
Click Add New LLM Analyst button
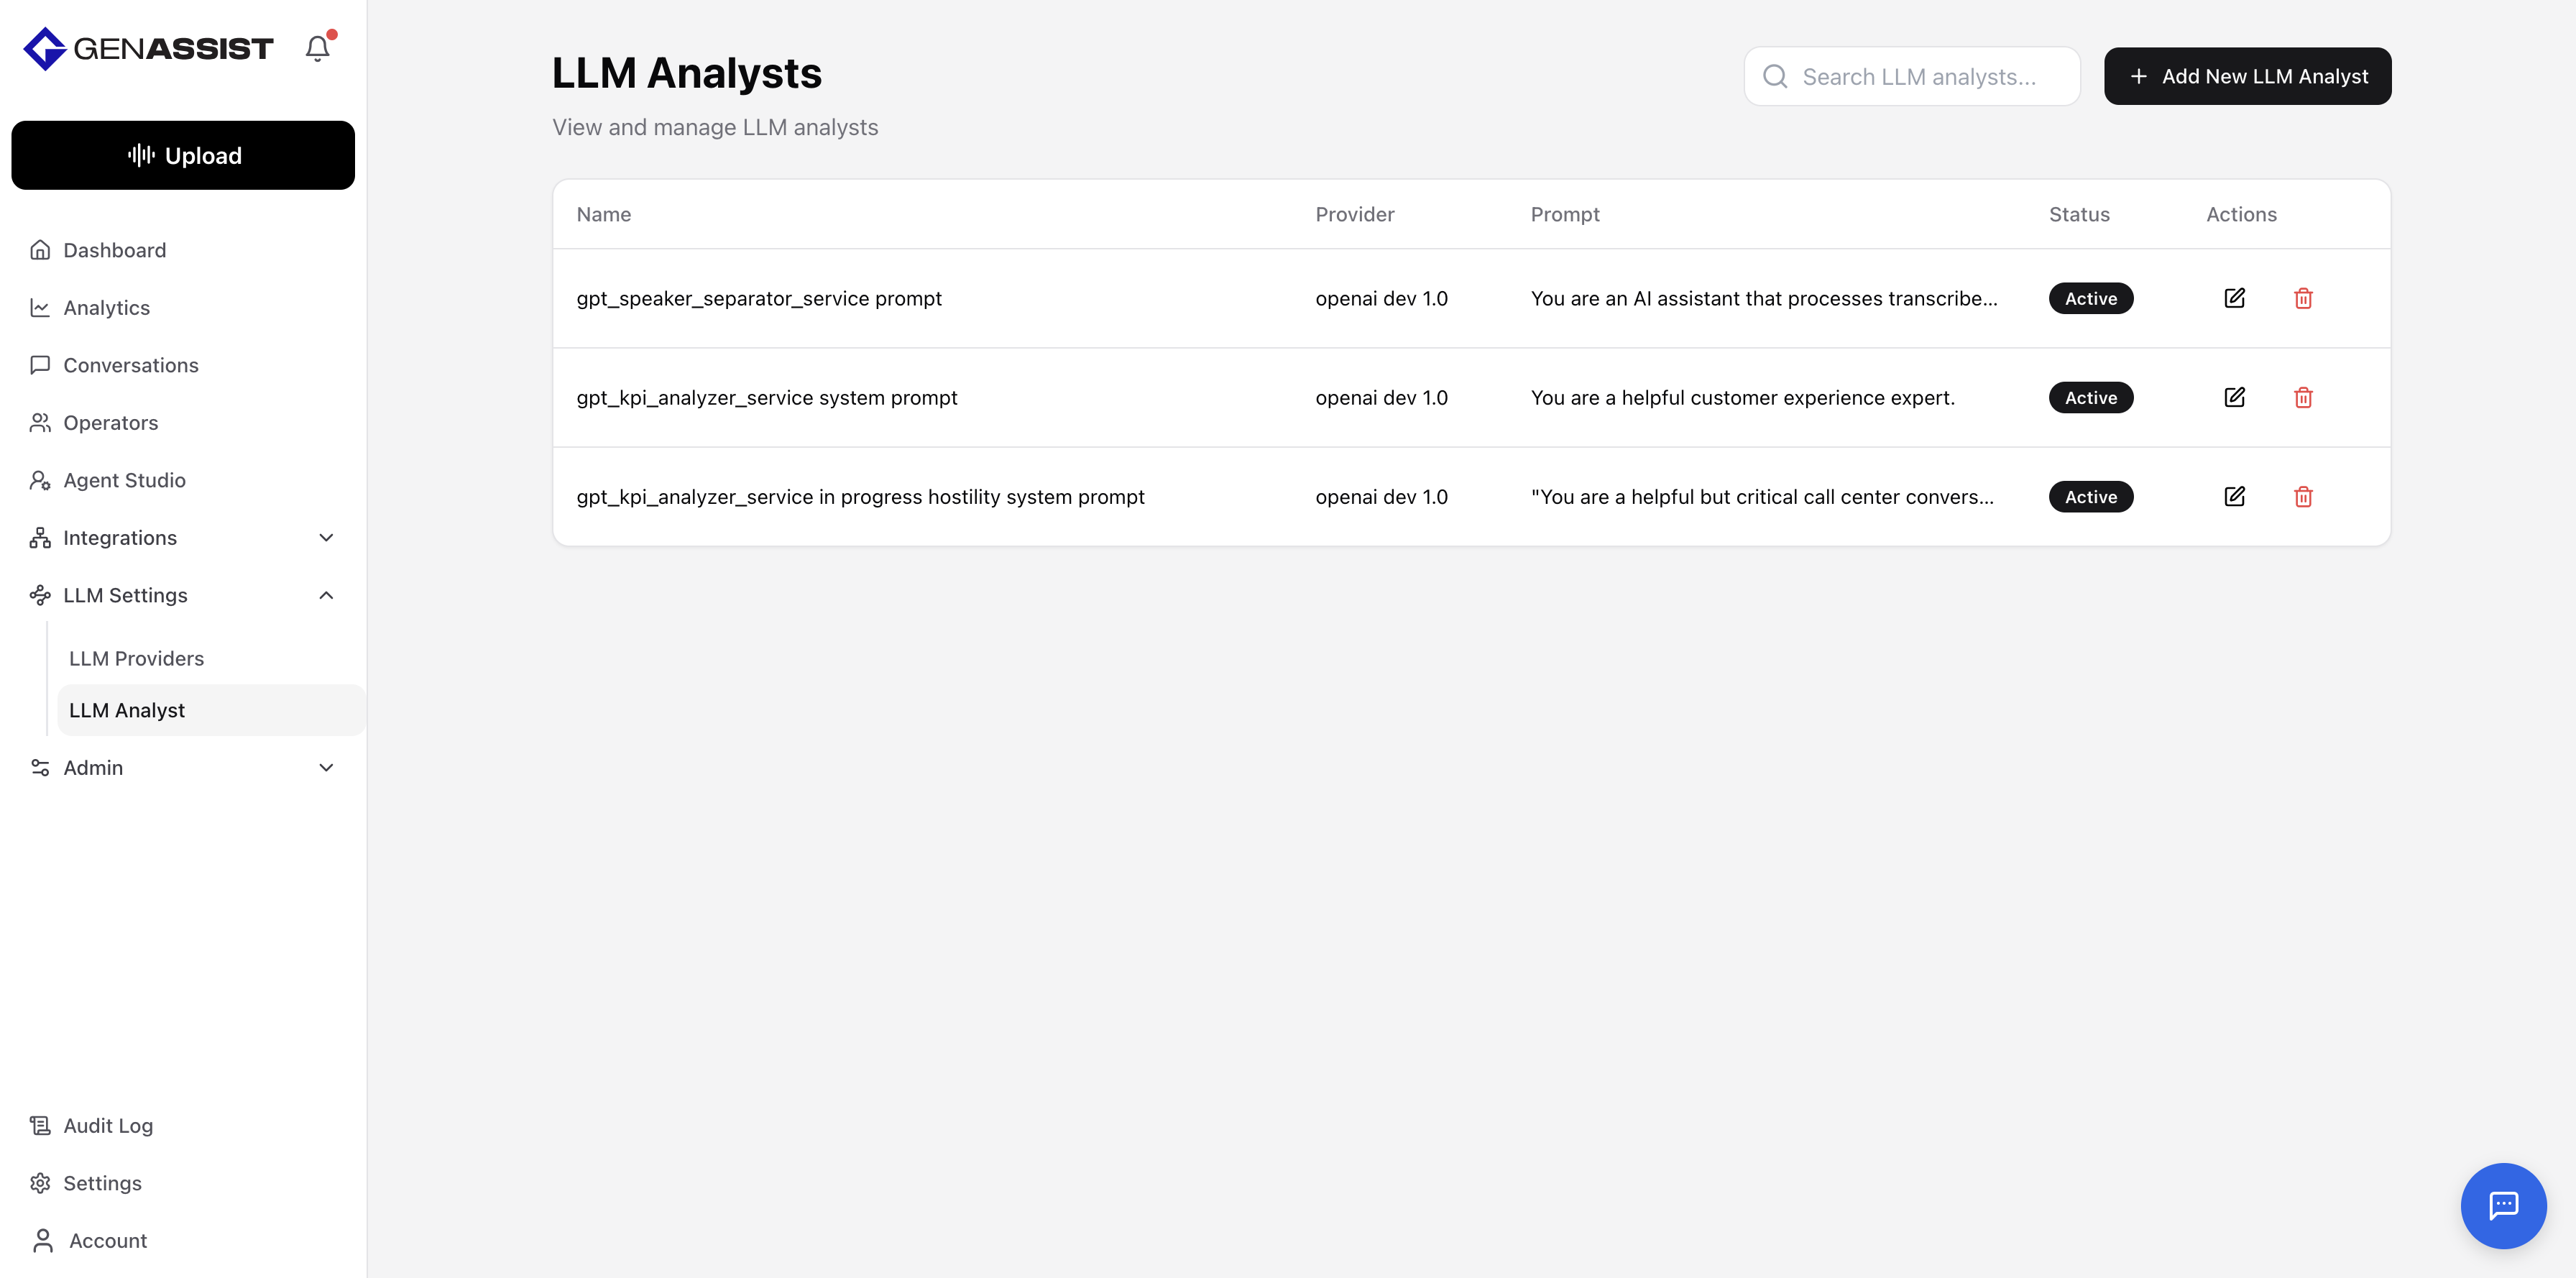(2247, 76)
